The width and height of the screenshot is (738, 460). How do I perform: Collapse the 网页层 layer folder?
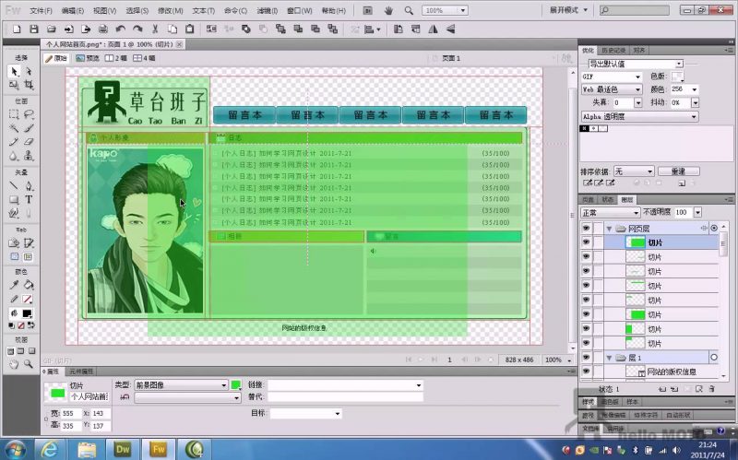click(x=609, y=228)
